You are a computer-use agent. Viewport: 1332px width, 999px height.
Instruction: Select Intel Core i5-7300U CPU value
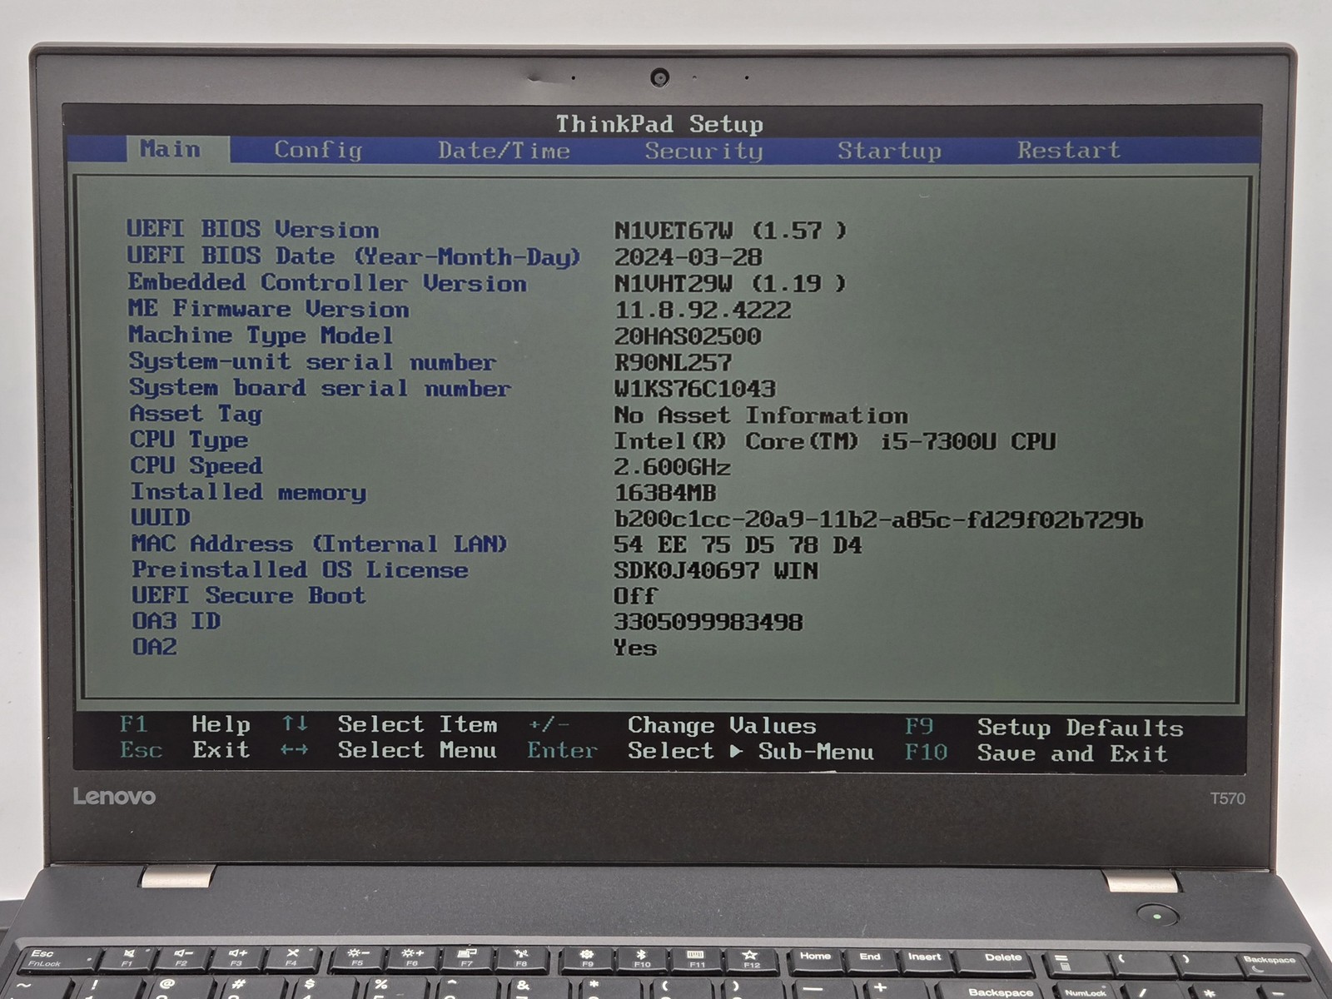[835, 441]
